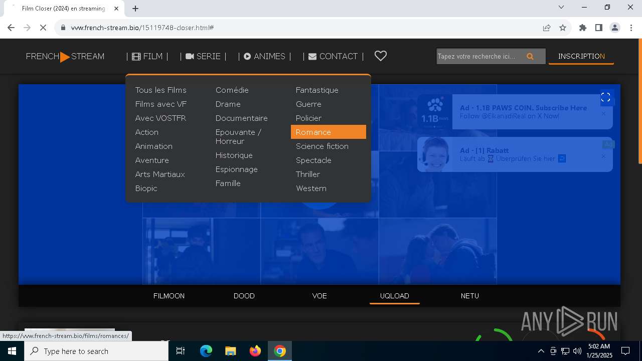Open the Western genre
The image size is (642, 361).
coord(311,189)
